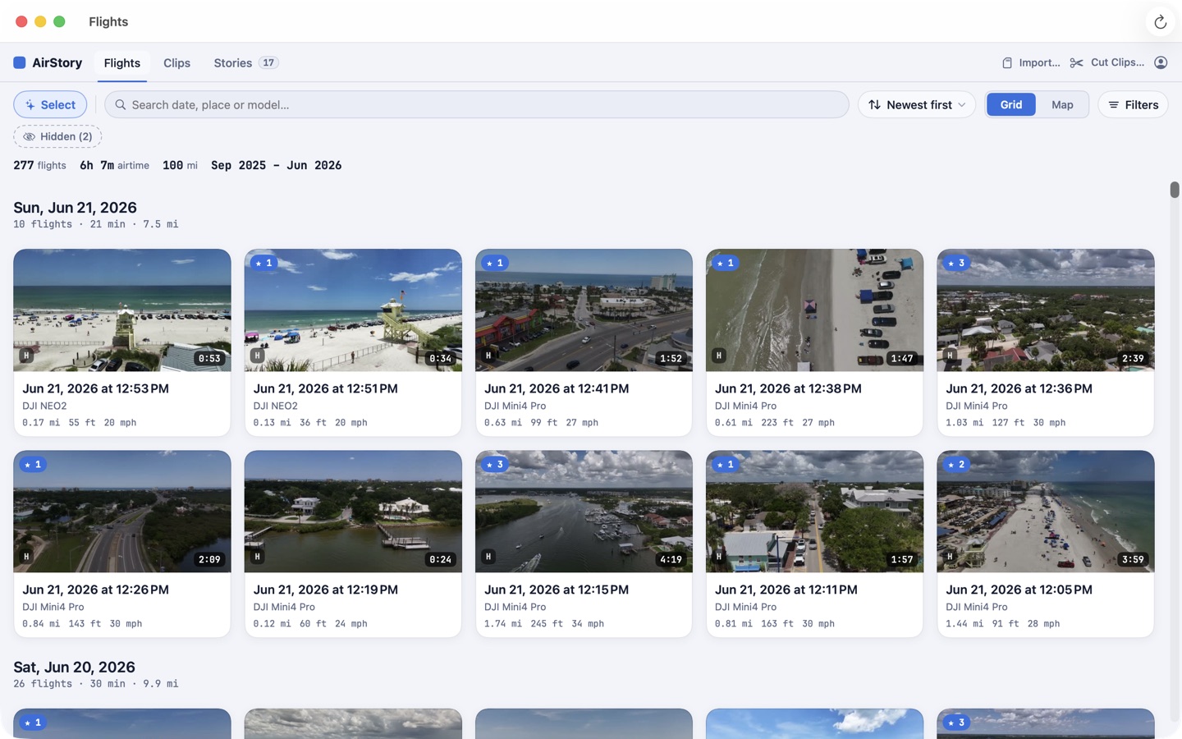Click the Sun, Jun 21, 2026 heading
Image resolution: width=1182 pixels, height=739 pixels.
pyautogui.click(x=75, y=208)
